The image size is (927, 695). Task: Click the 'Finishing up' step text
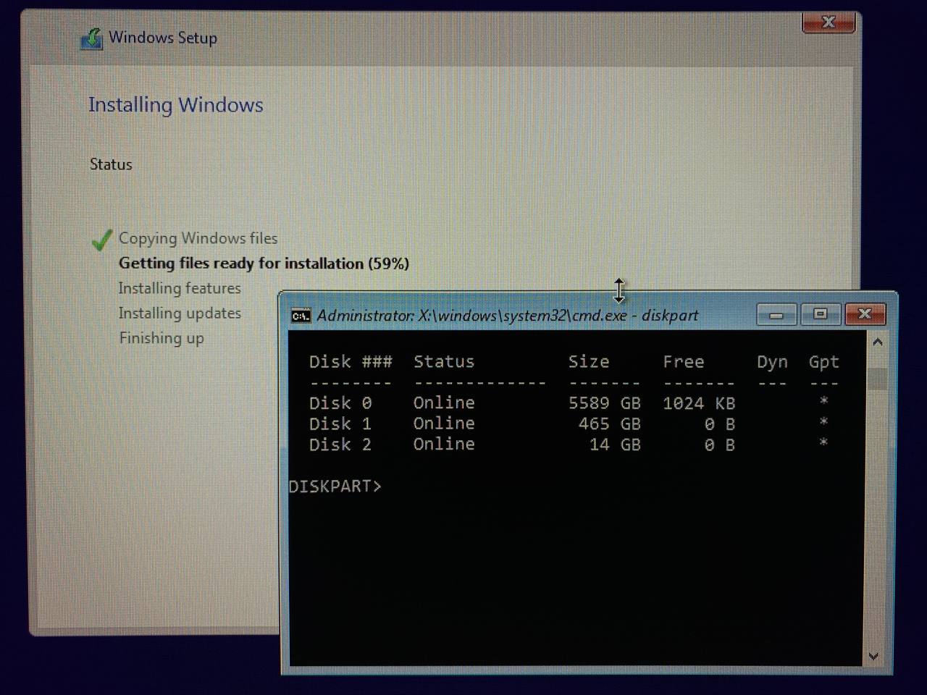(x=162, y=338)
